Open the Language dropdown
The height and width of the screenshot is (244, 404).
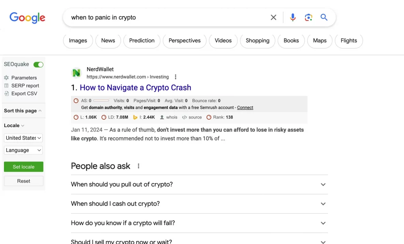pyautogui.click(x=23, y=150)
